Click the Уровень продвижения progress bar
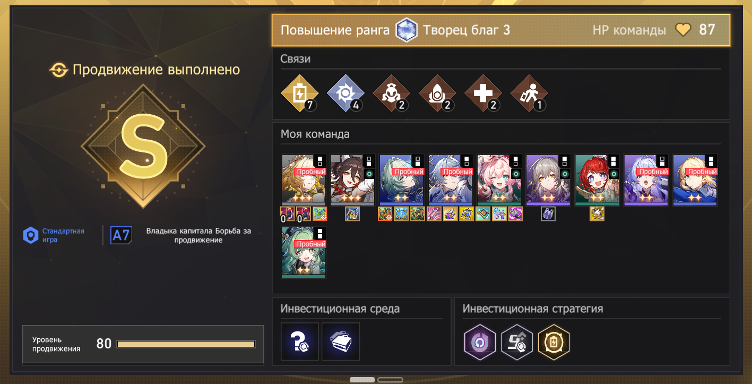This screenshot has height=384, width=752. 186,344
